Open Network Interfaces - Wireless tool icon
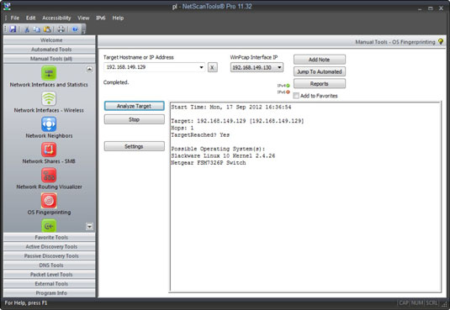 click(x=49, y=98)
